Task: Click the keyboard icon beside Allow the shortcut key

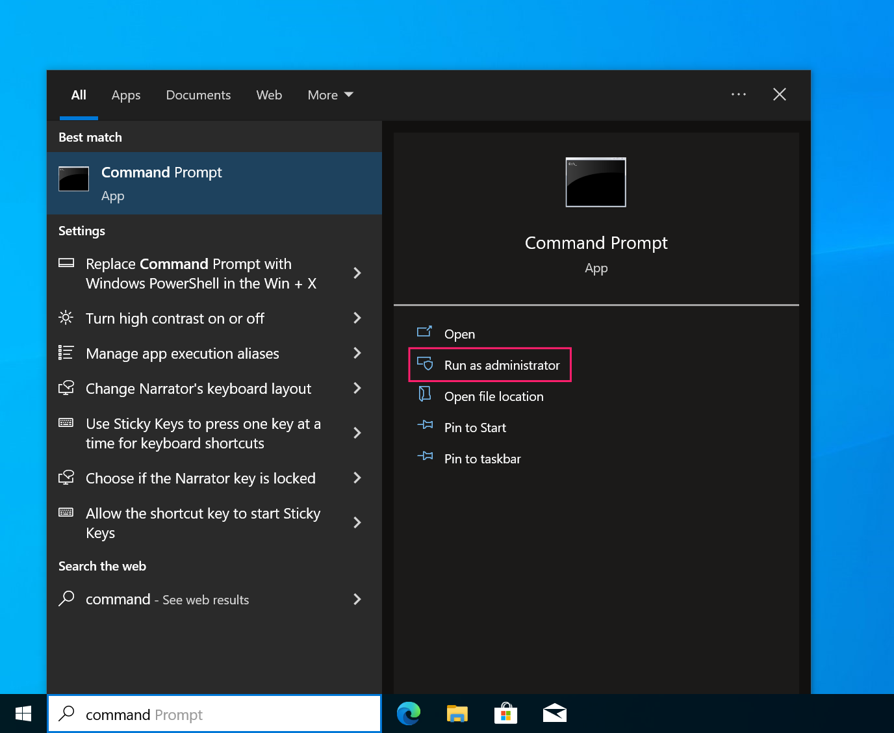Action: [x=66, y=512]
